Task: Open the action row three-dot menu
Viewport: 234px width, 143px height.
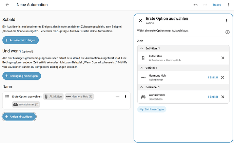Action: pos(125,97)
